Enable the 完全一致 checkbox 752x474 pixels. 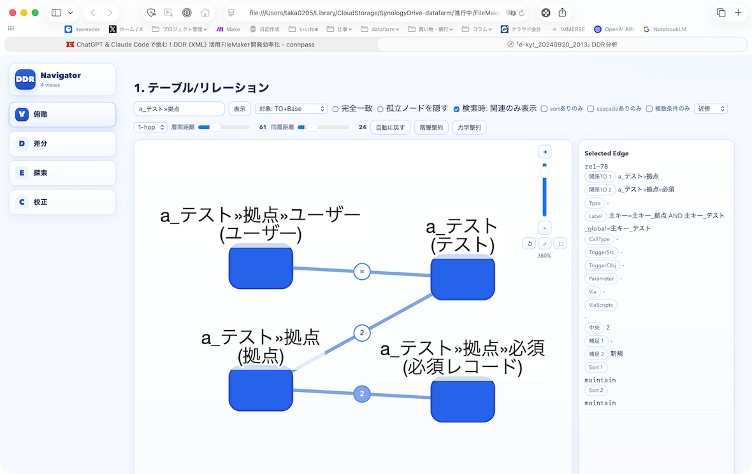click(x=336, y=109)
